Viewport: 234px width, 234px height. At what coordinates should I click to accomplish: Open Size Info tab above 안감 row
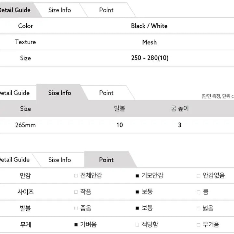(59, 160)
